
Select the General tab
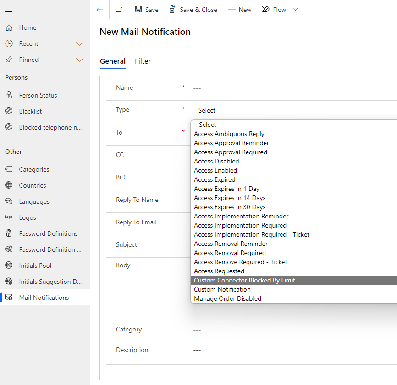tap(112, 61)
